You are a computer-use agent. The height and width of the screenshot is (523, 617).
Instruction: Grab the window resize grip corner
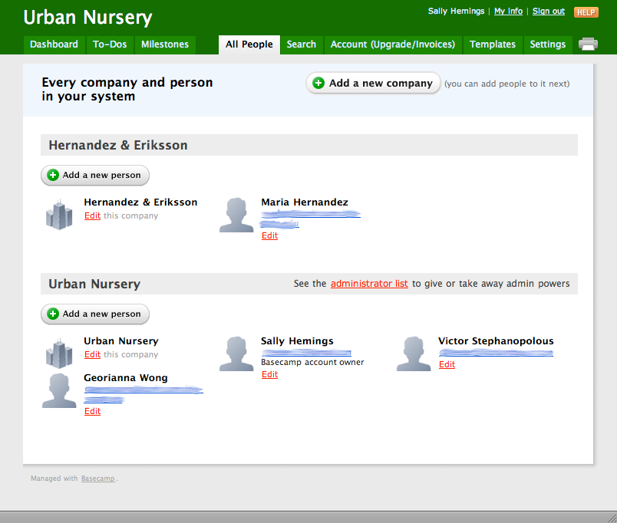click(612, 518)
